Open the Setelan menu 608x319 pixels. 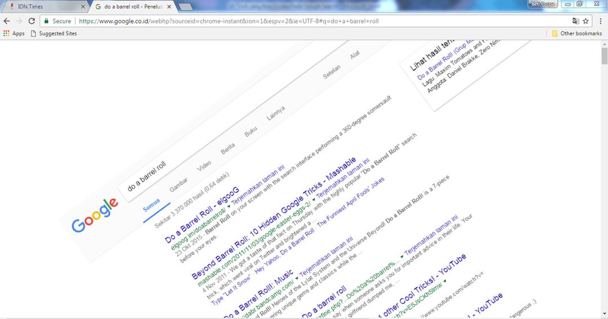coord(332,72)
